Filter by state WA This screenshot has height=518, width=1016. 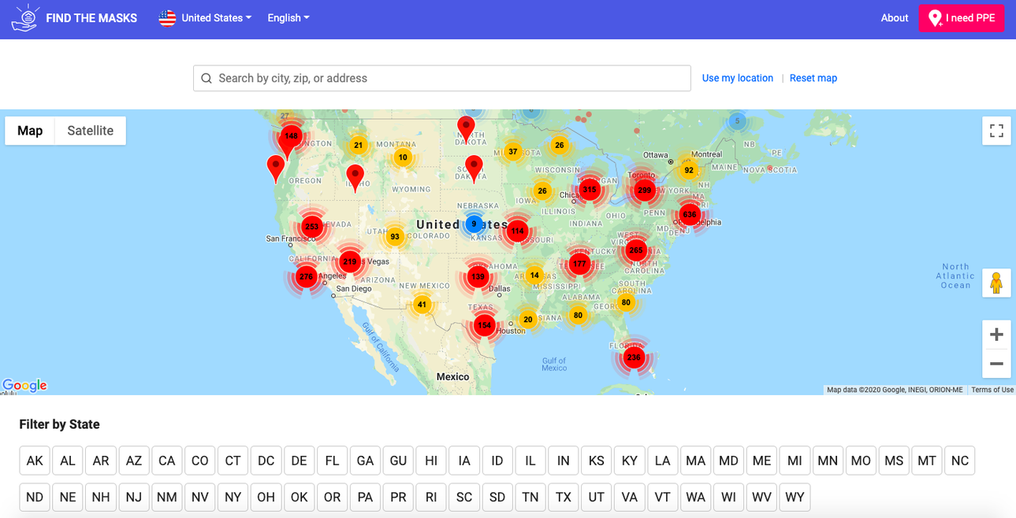click(695, 498)
